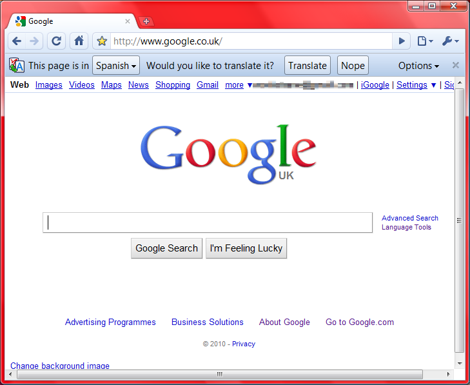Open Advanced Search link
The width and height of the screenshot is (470, 385).
(410, 218)
